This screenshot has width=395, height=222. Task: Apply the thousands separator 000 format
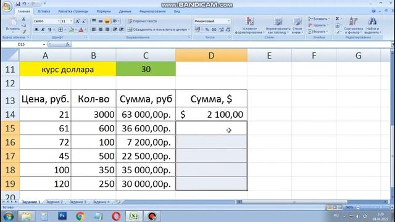pyautogui.click(x=214, y=30)
